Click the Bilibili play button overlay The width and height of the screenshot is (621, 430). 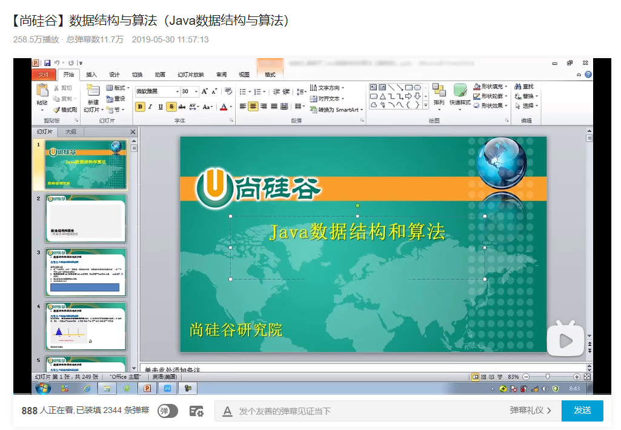click(x=565, y=340)
